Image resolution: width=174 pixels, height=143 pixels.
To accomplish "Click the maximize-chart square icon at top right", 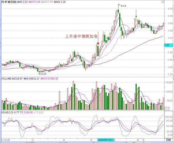I will click(x=163, y=2).
